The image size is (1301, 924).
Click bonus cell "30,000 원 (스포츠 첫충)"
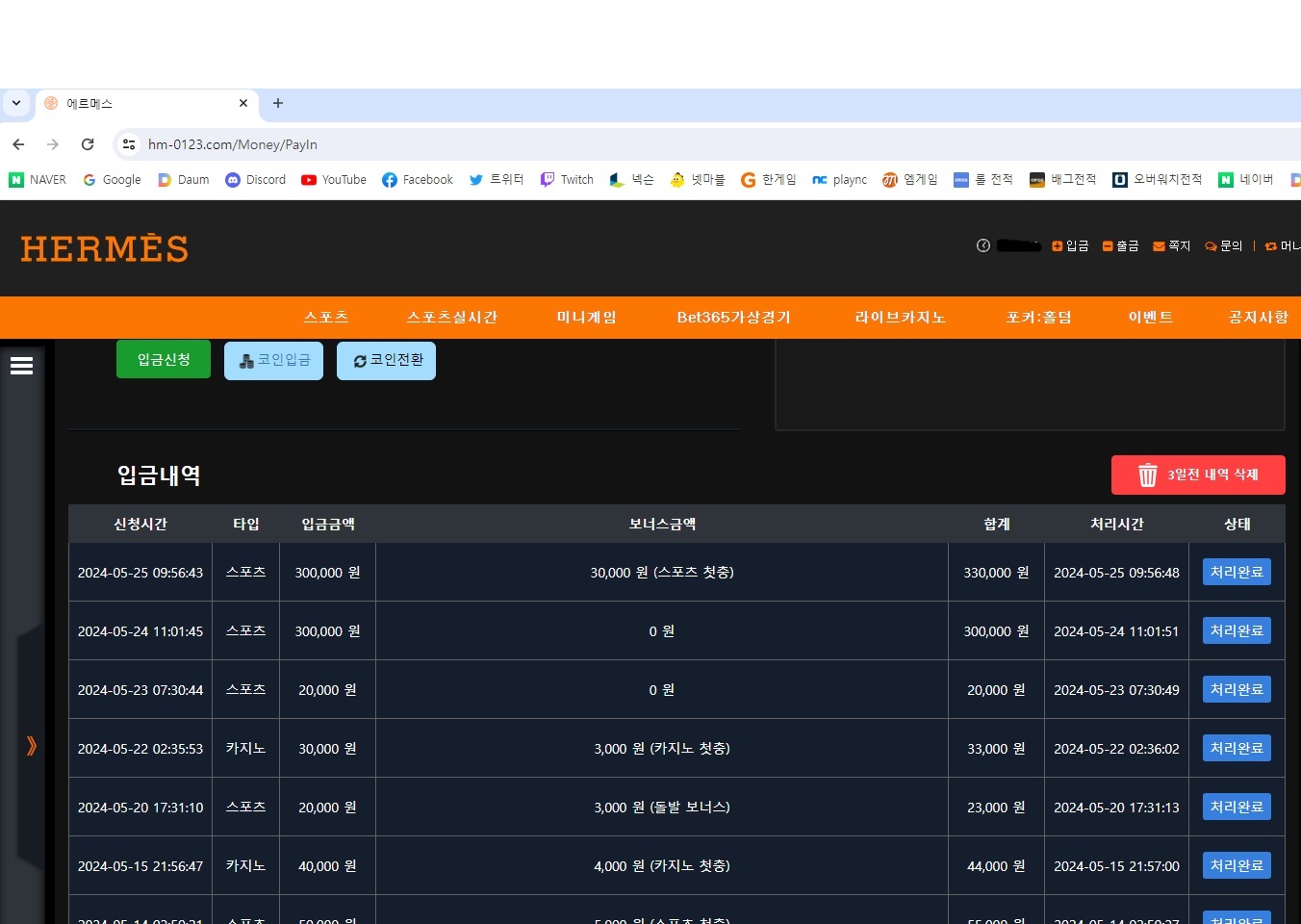662,573
